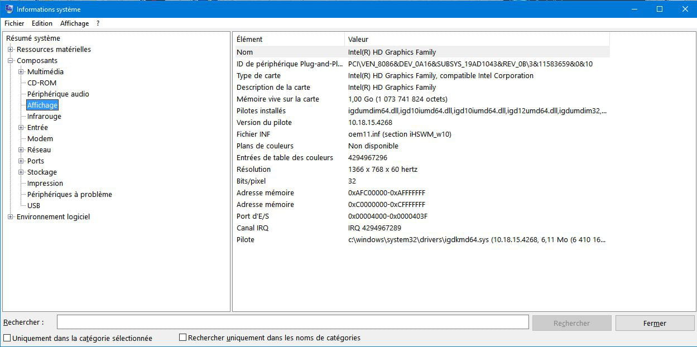Select the Ressources matérielles tree item
The width and height of the screenshot is (697, 347).
[x=54, y=49]
